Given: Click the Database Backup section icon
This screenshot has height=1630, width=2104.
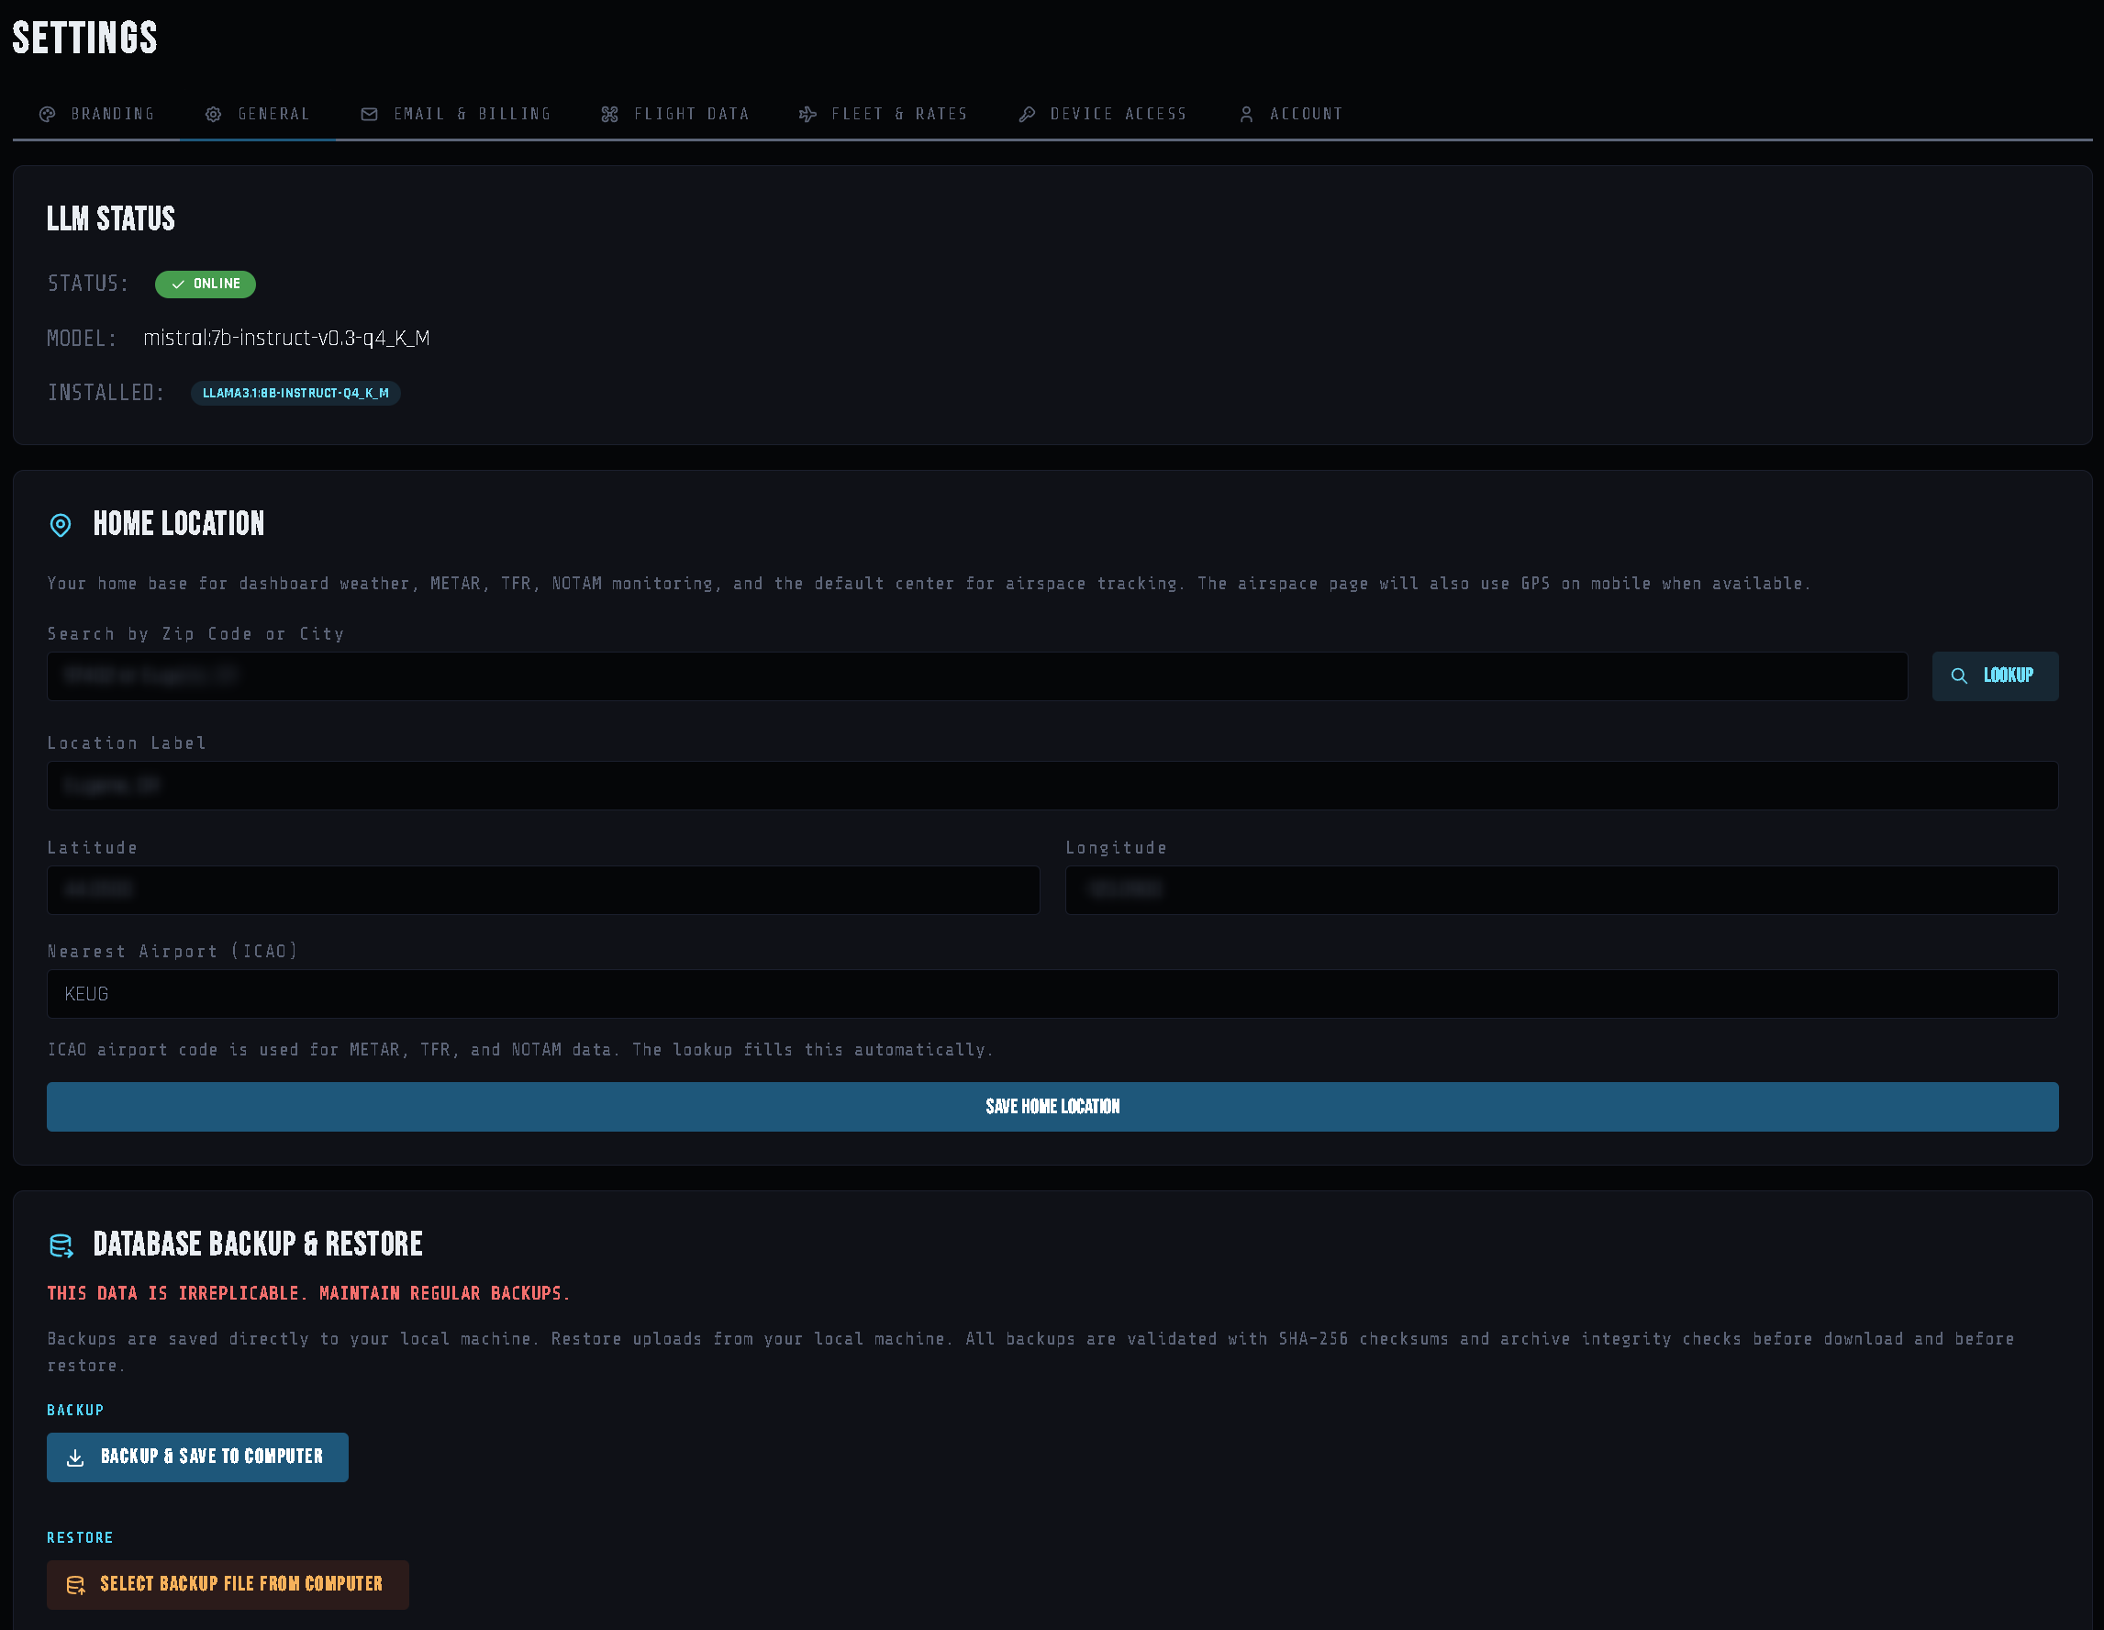Looking at the screenshot, I should tap(61, 1245).
